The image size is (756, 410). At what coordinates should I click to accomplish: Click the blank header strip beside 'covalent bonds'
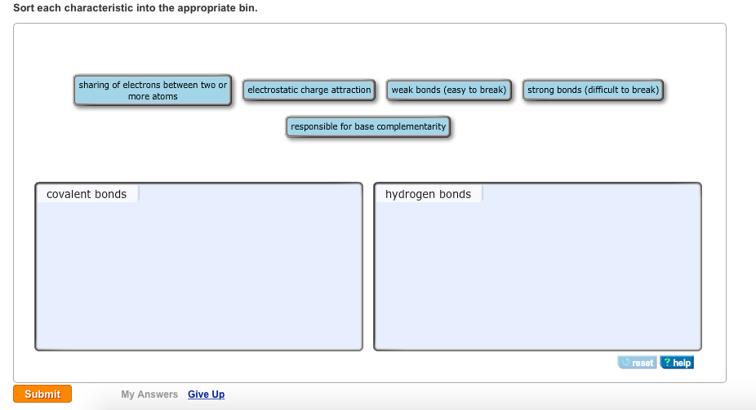(x=249, y=194)
